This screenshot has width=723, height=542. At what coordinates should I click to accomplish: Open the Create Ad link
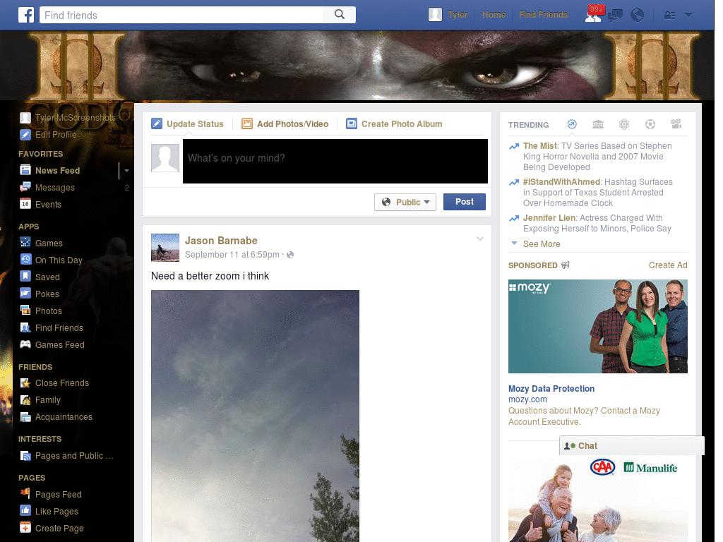coord(667,265)
